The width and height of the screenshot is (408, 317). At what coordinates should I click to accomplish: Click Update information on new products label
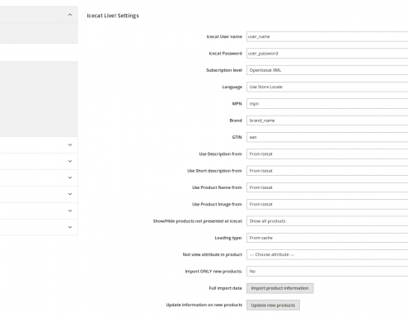204,305
